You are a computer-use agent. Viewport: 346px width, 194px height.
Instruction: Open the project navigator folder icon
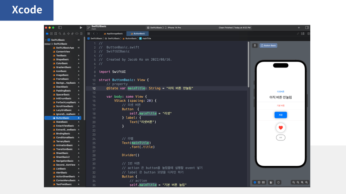click(47, 34)
